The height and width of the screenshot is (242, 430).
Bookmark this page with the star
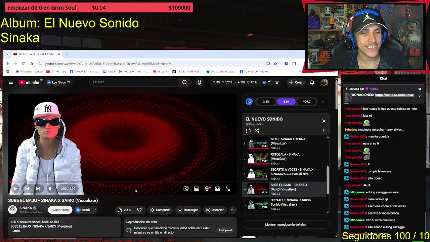[x=275, y=64]
